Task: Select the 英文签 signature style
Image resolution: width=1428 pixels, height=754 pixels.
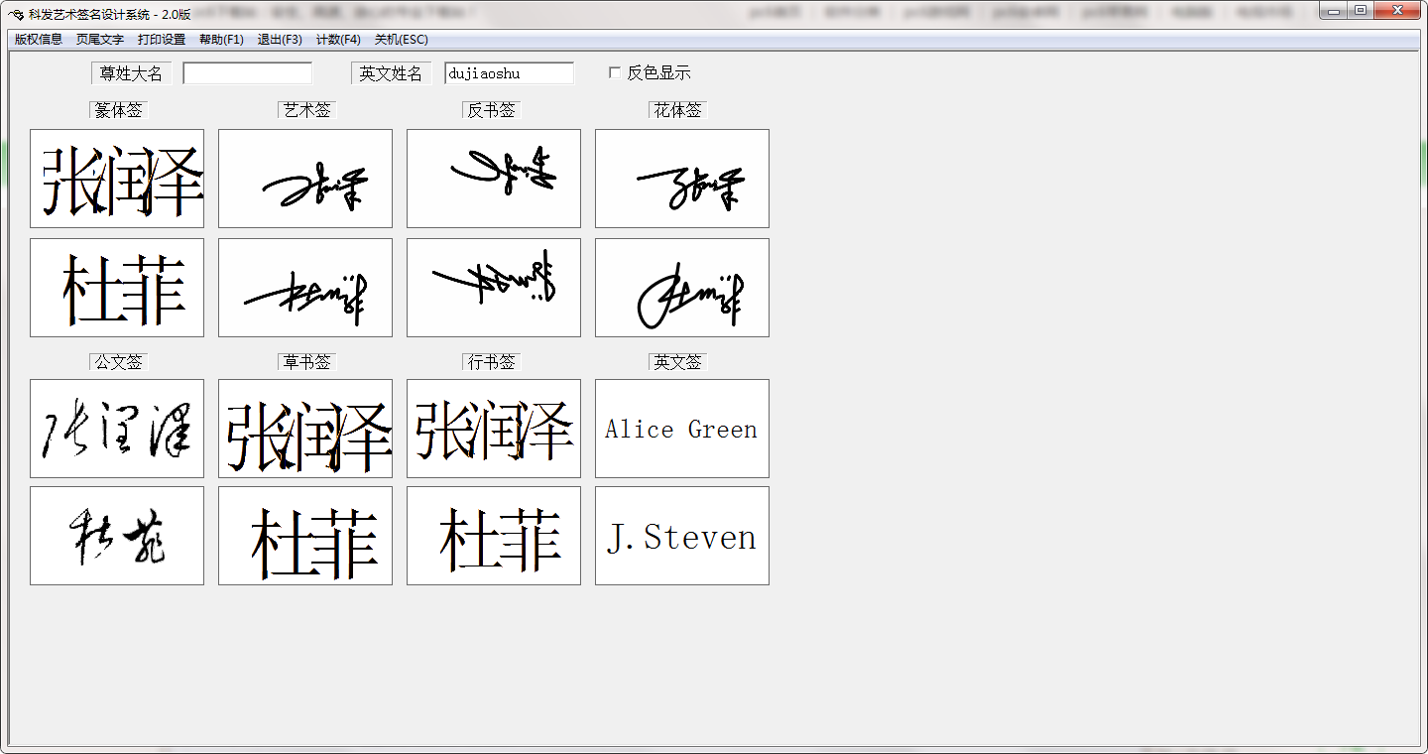Action: click(x=676, y=361)
